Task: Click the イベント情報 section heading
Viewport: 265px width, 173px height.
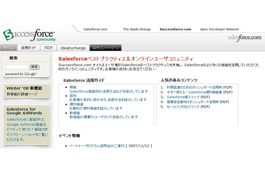Action: coord(70,136)
